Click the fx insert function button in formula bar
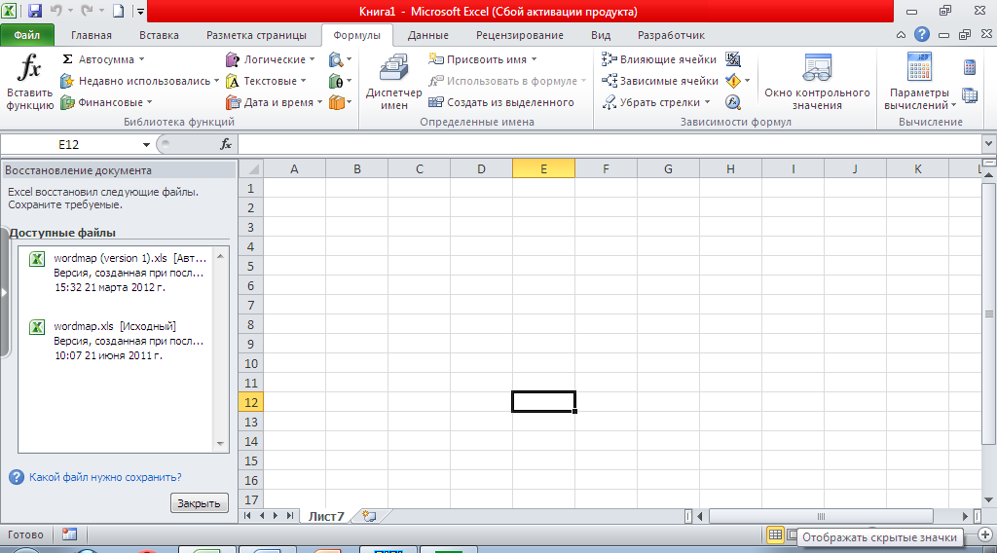This screenshot has height=553, width=997. (x=226, y=144)
